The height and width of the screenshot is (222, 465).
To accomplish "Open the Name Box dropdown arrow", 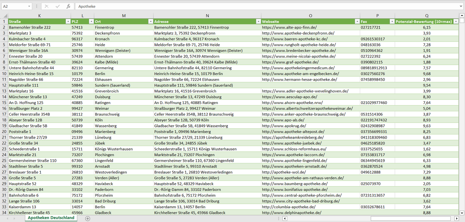I will 29,6.
